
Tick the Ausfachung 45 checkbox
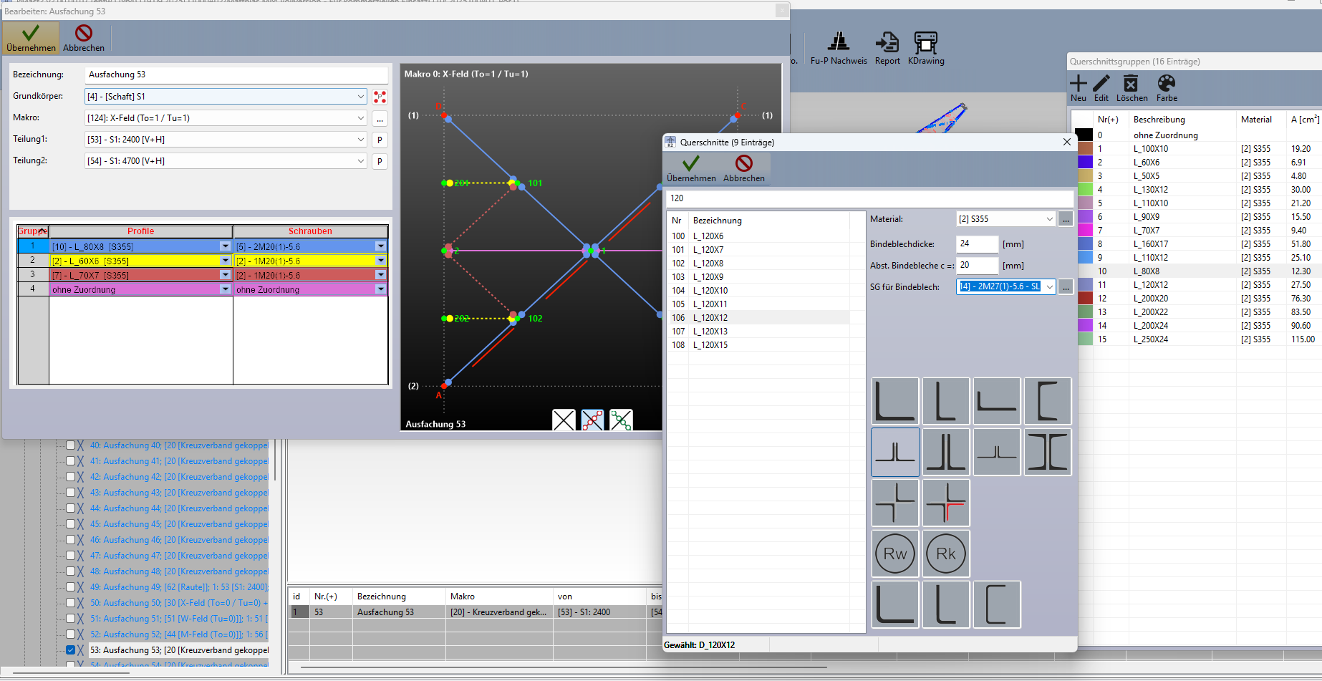(x=70, y=524)
